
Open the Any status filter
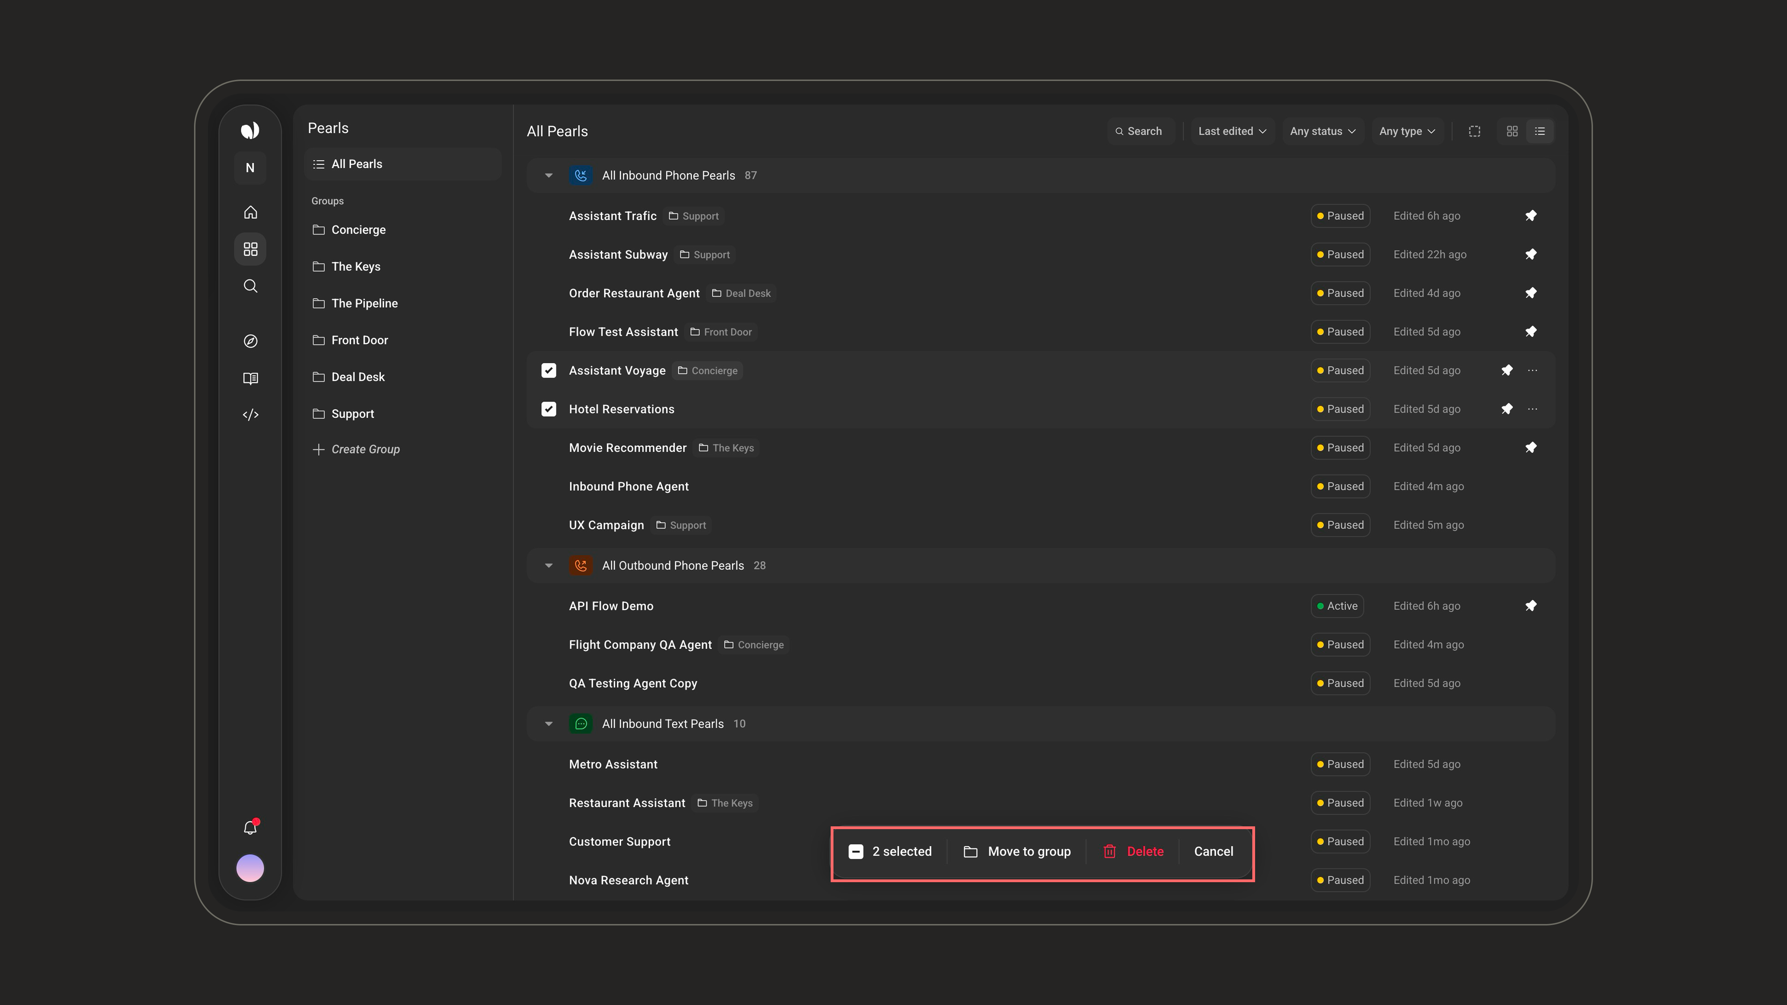click(x=1322, y=131)
